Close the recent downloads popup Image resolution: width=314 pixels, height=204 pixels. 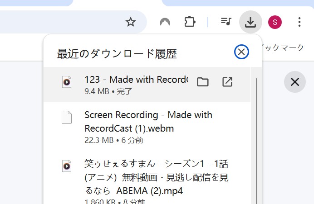pos(241,52)
